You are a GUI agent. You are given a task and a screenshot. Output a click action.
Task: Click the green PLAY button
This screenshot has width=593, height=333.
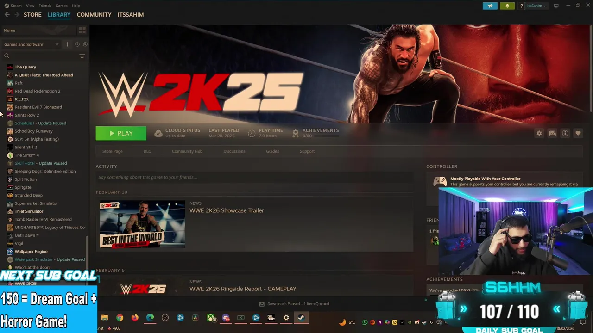121,133
